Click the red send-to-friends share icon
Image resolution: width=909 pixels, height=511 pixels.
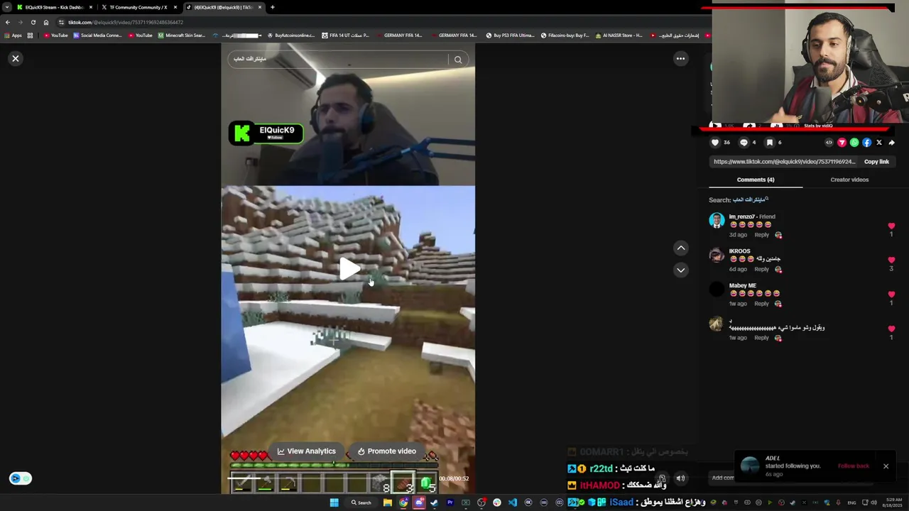[842, 143]
